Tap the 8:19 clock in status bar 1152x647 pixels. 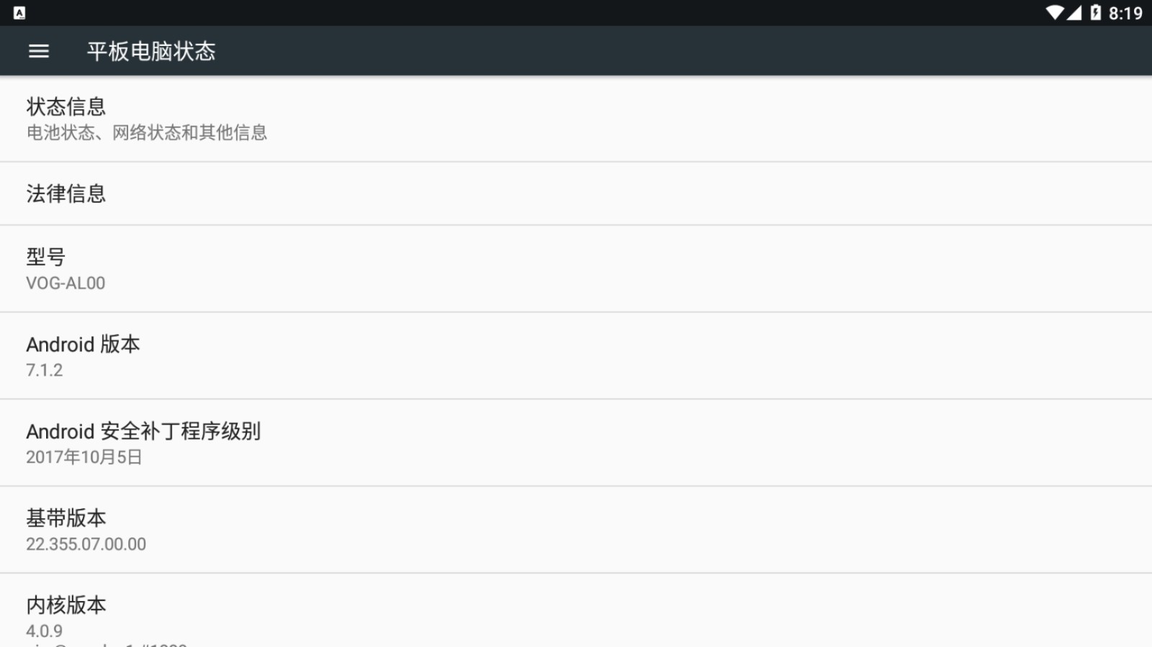click(1125, 13)
